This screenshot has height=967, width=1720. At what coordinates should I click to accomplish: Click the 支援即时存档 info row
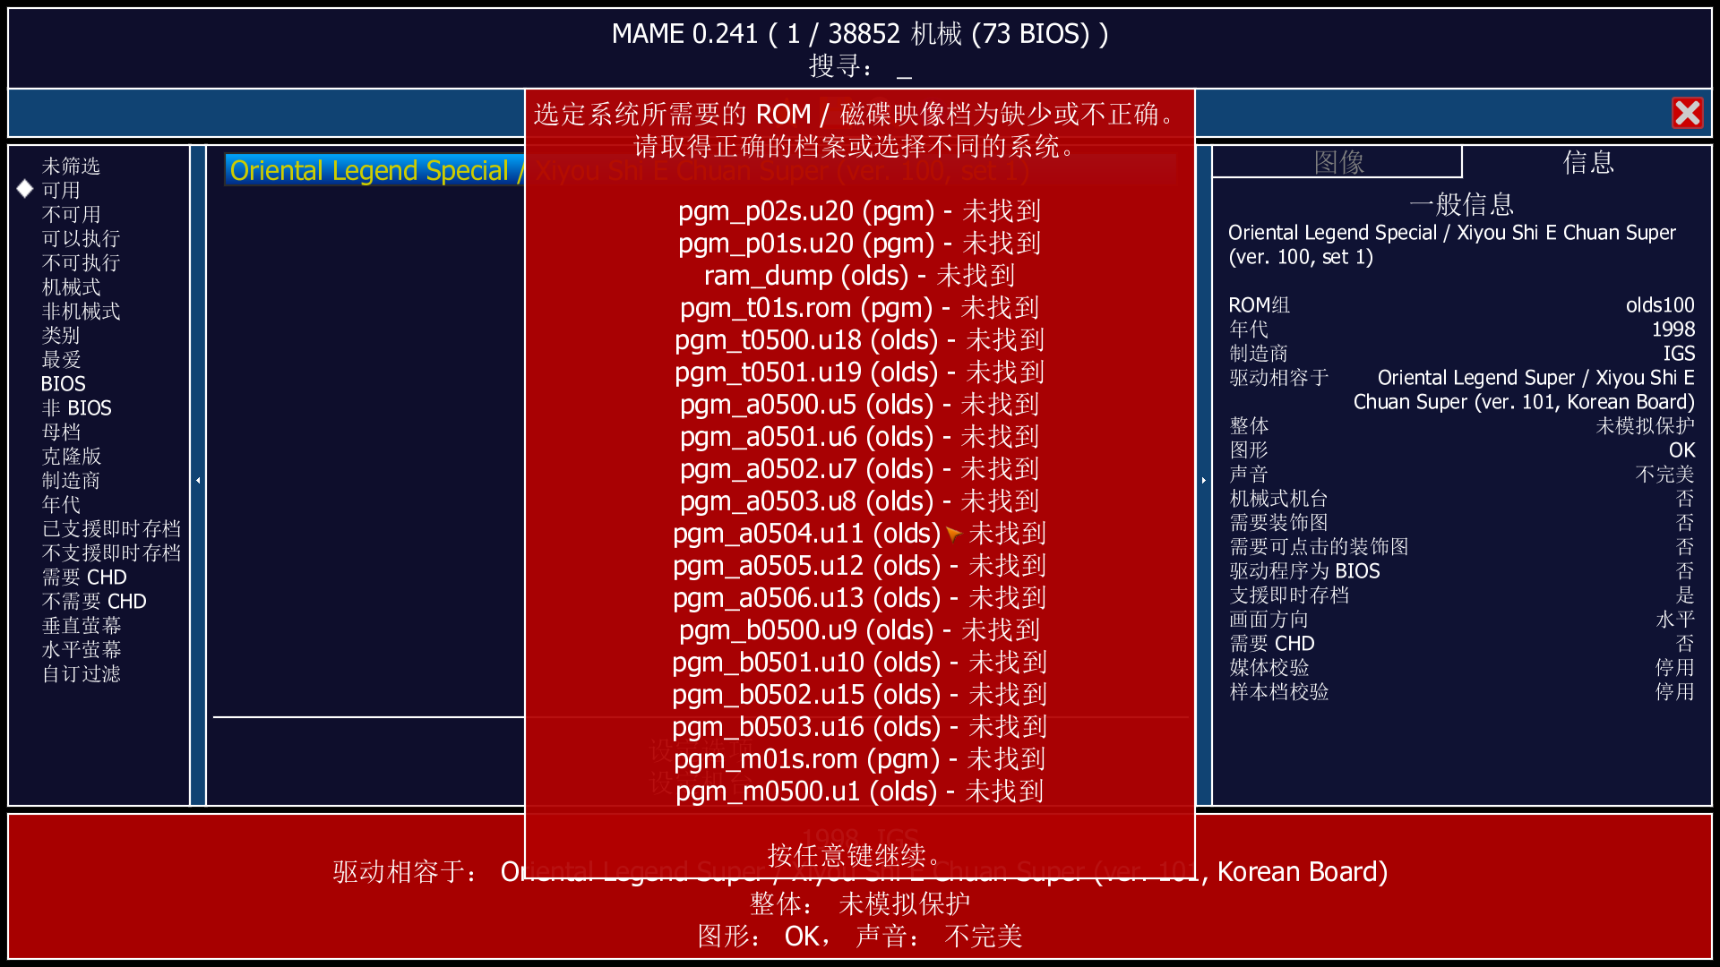1462,595
